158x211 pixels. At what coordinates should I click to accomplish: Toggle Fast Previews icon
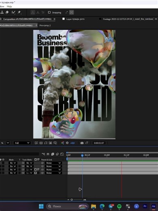pyautogui.click(x=36, y=143)
